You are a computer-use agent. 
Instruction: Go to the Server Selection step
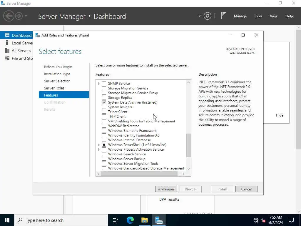coord(57,81)
